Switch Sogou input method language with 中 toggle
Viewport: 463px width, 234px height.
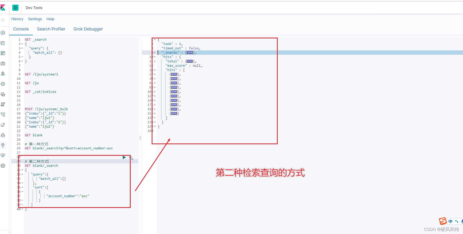click(x=450, y=221)
